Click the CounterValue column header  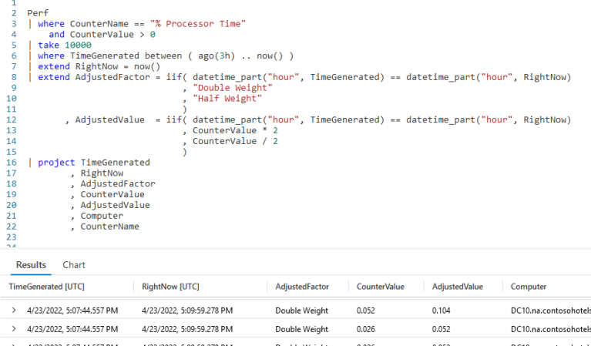[381, 287]
